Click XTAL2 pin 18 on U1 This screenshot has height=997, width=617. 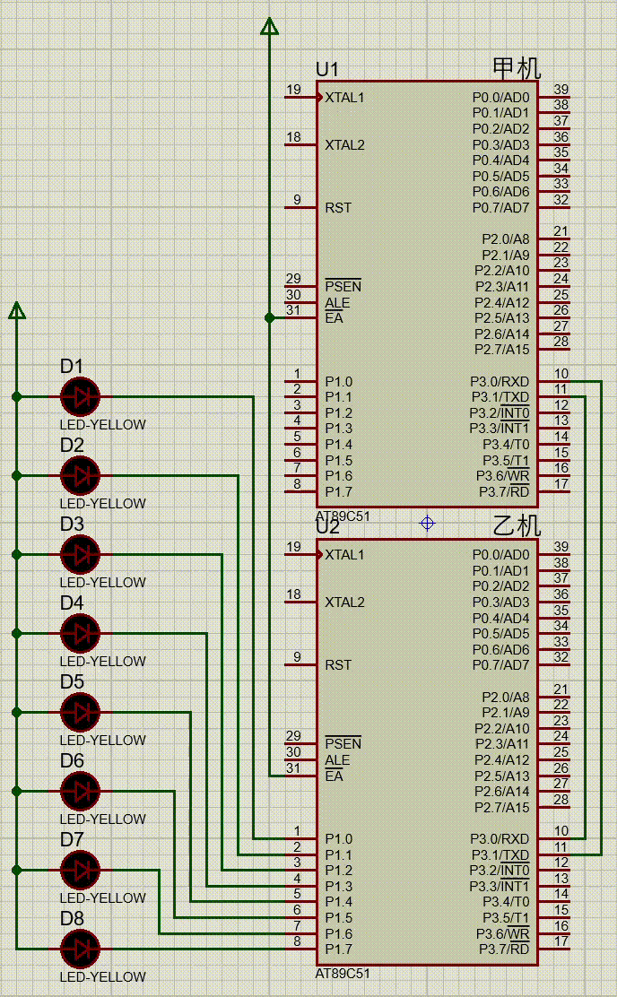click(300, 144)
